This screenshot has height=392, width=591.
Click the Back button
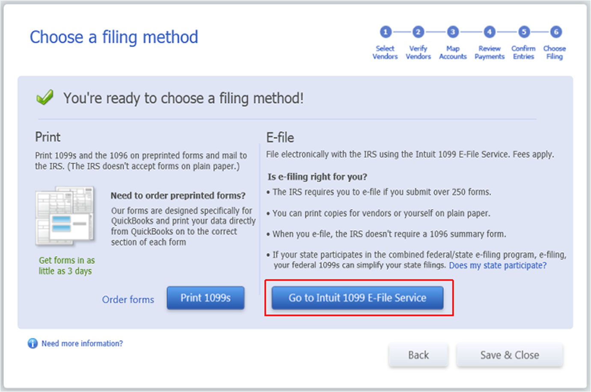[x=419, y=355]
